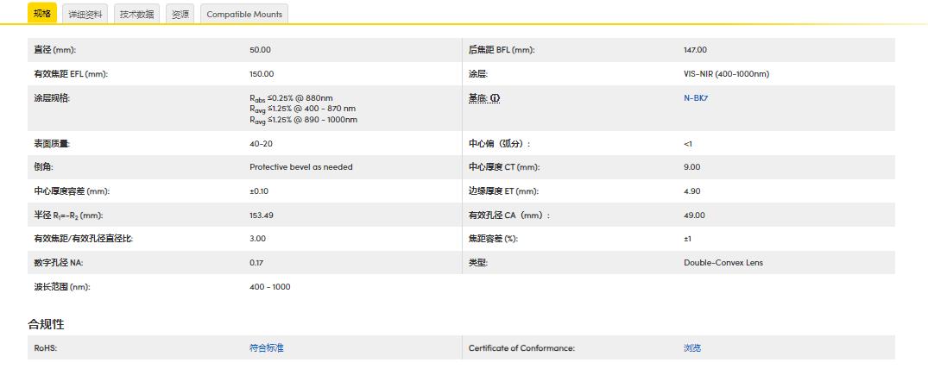Image resolution: width=928 pixels, height=381 pixels.
Task: Click the 合规性 section heading
Action: click(46, 324)
